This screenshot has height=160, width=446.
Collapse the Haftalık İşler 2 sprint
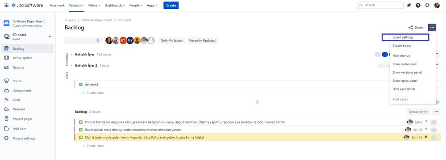[x=71, y=65]
